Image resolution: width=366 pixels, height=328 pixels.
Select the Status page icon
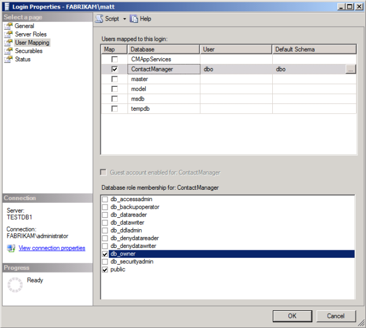(9, 59)
